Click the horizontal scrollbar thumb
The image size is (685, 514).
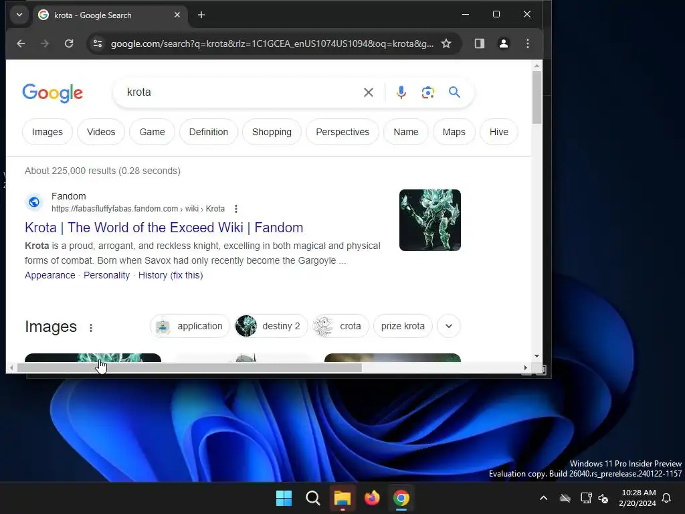click(x=189, y=368)
